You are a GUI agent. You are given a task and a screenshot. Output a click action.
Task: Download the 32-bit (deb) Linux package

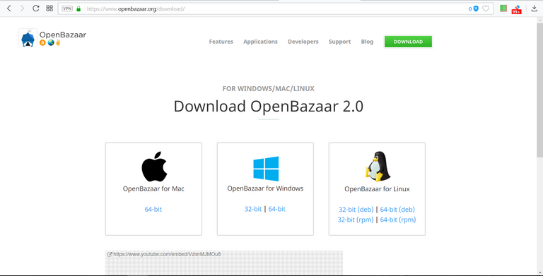click(x=356, y=210)
